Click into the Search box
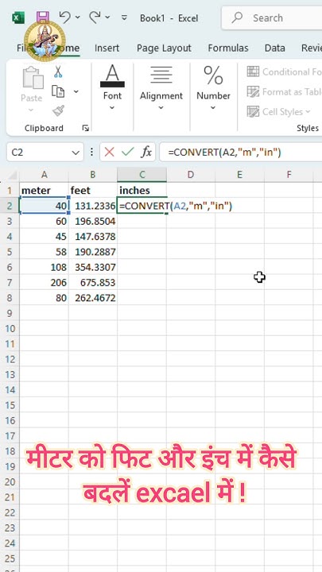The height and width of the screenshot is (572, 322). 272,17
